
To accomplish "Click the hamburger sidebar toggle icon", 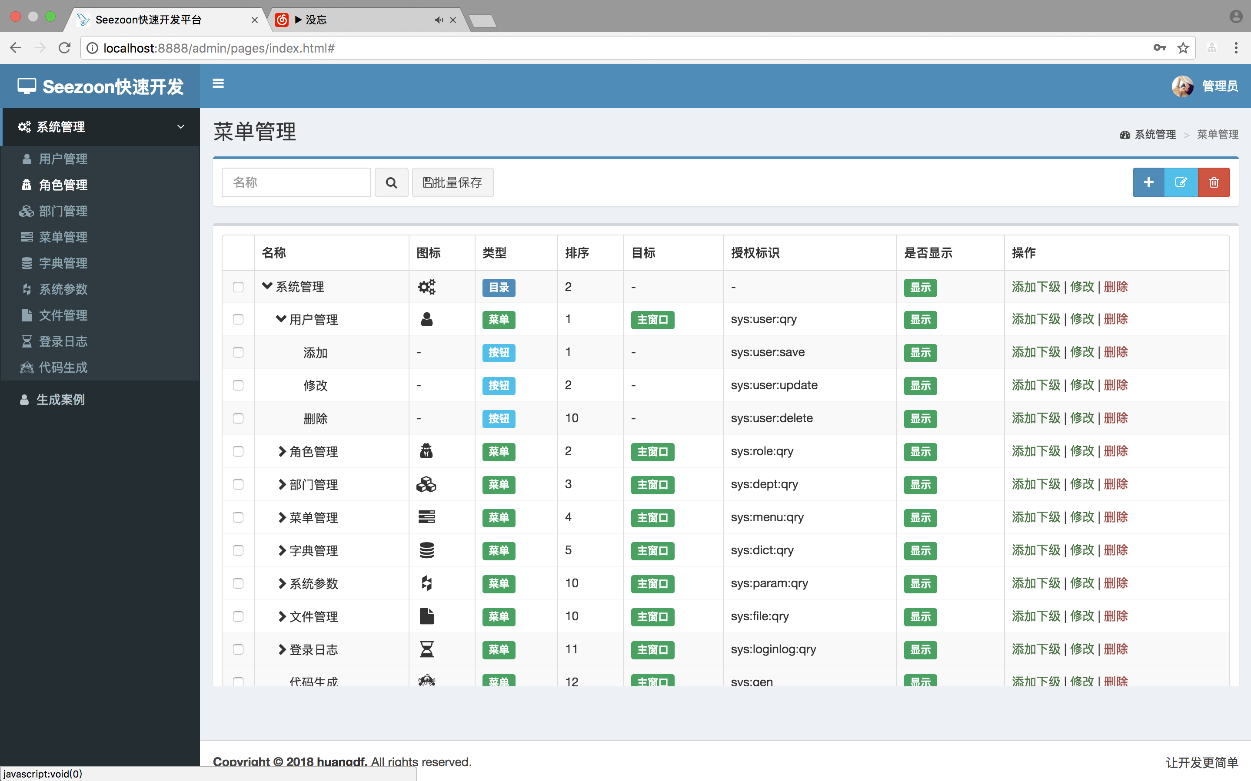I will coord(218,83).
